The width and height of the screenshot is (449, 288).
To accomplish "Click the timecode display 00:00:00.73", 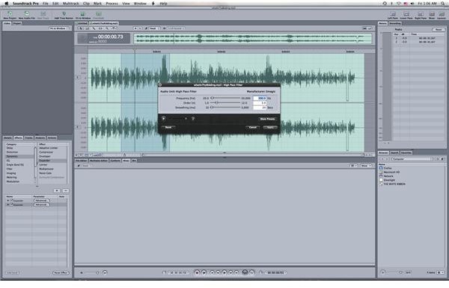I will point(110,37).
